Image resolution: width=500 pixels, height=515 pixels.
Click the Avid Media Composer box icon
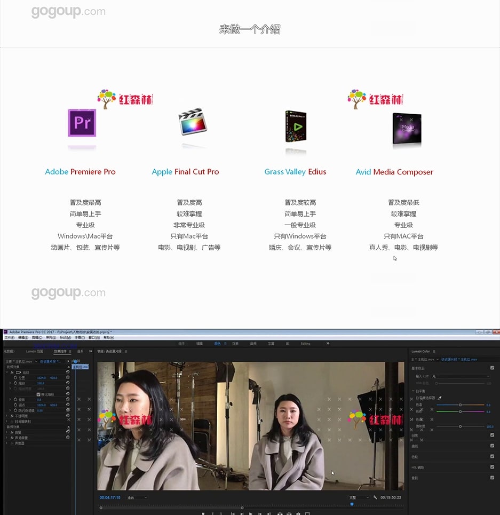pyautogui.click(x=407, y=129)
